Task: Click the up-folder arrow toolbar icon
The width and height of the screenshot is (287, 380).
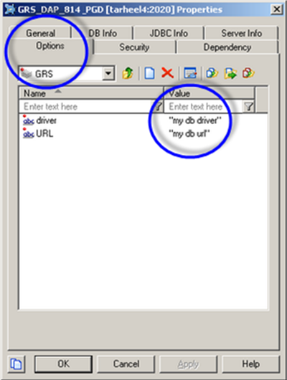Action: click(128, 73)
